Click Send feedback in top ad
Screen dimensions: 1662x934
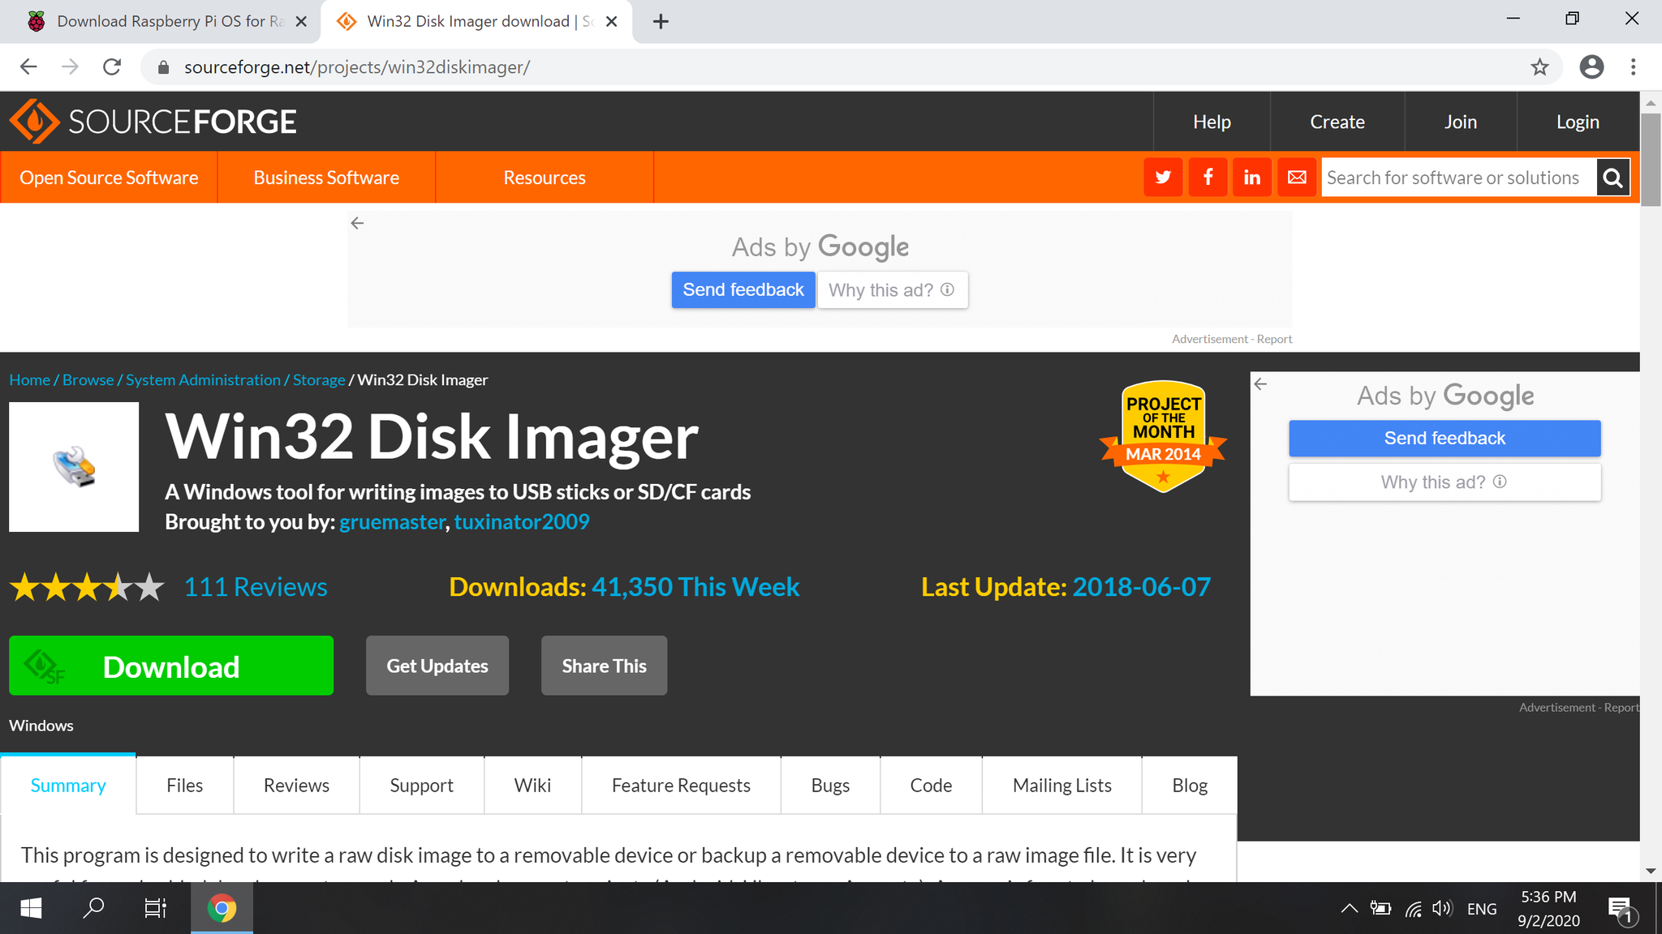[x=743, y=289]
